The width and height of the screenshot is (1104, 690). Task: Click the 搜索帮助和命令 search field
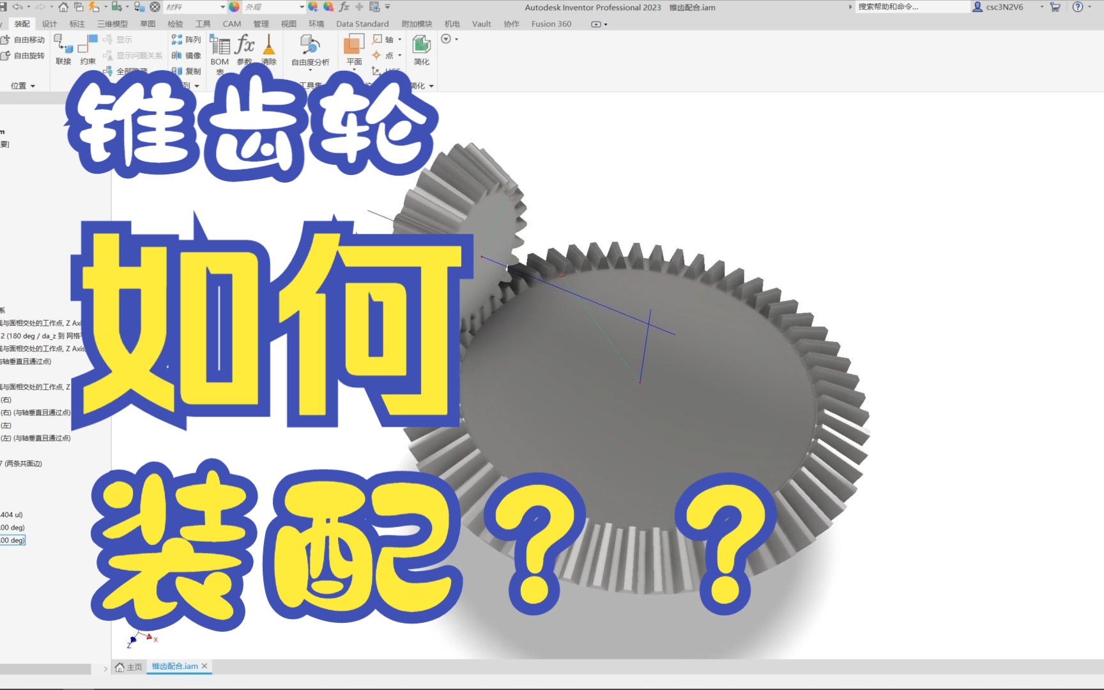point(907,7)
